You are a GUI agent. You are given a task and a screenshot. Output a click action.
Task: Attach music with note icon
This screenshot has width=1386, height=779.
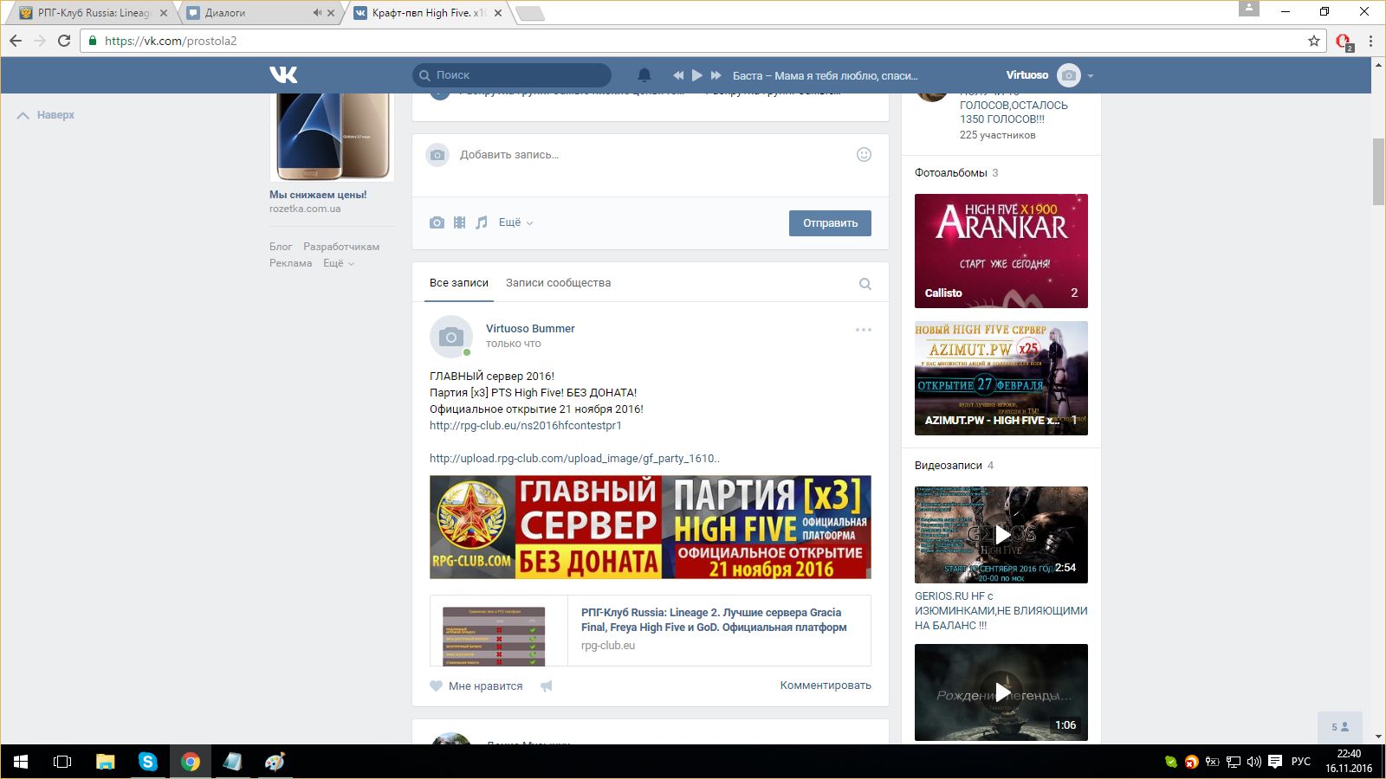point(482,222)
